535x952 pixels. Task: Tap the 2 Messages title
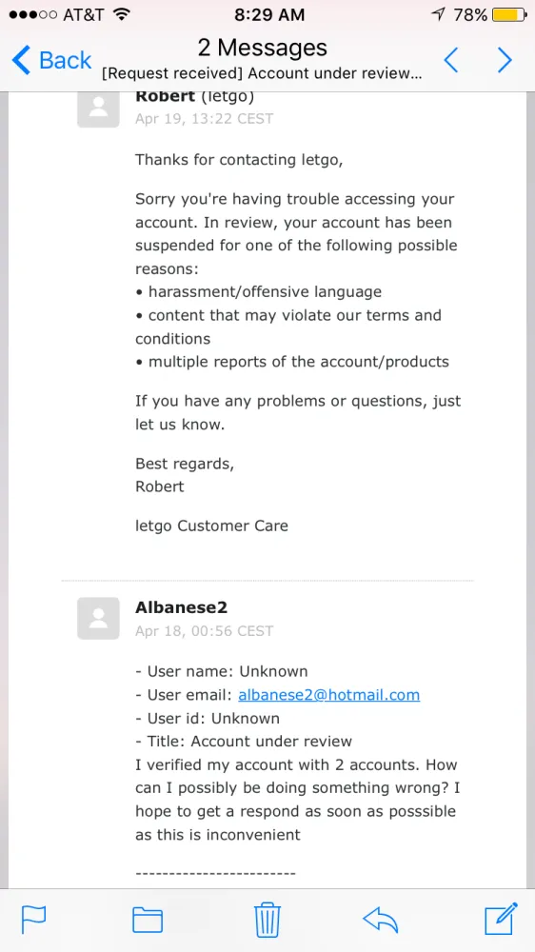point(263,48)
